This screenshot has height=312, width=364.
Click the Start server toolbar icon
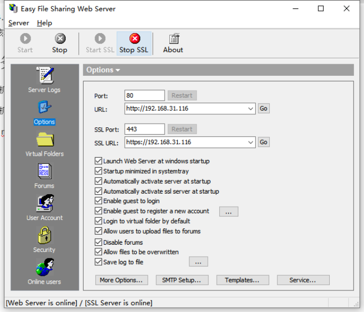25,38
